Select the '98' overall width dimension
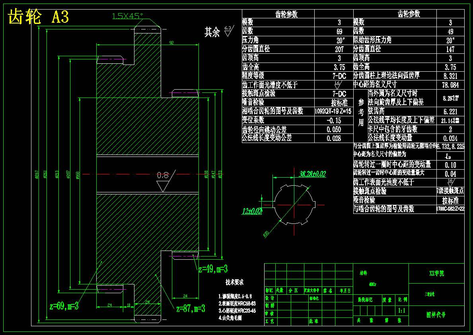Viewport: 473px width, 335px height. (x=171, y=43)
